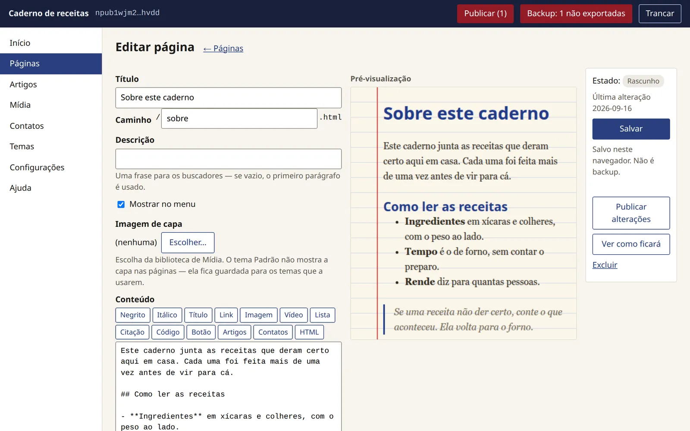Follow the ← Páginas back link
Screen dimensions: 690x431
(223, 48)
